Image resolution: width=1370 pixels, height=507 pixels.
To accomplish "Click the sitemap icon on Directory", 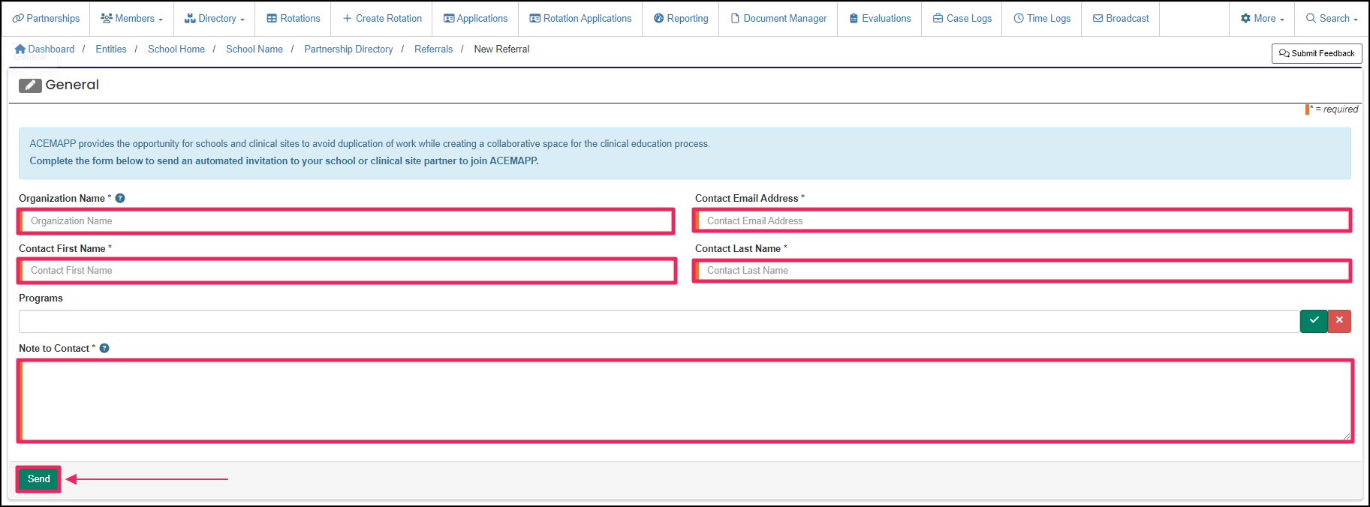I will [x=190, y=18].
